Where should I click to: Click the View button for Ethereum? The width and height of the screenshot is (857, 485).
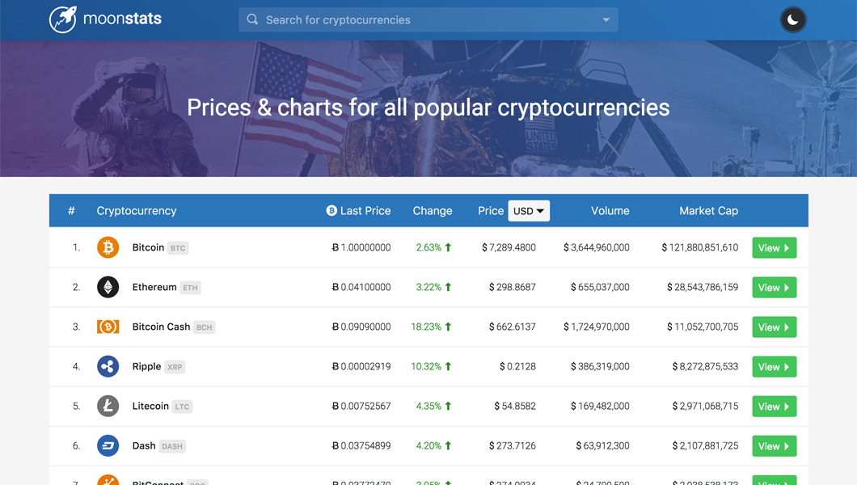774,287
